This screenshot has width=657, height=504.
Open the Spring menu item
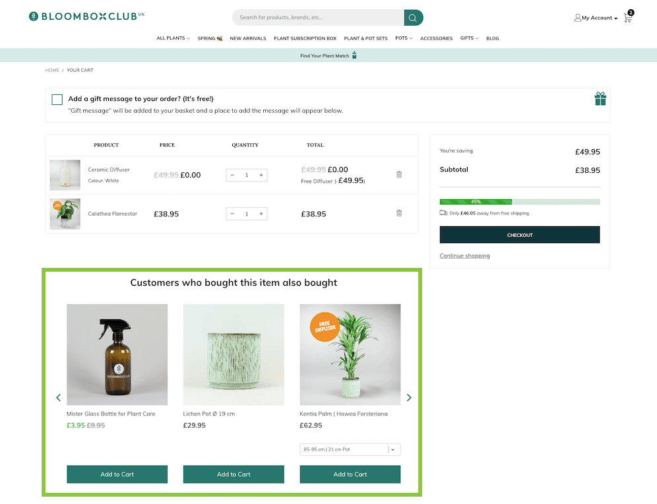coord(210,38)
